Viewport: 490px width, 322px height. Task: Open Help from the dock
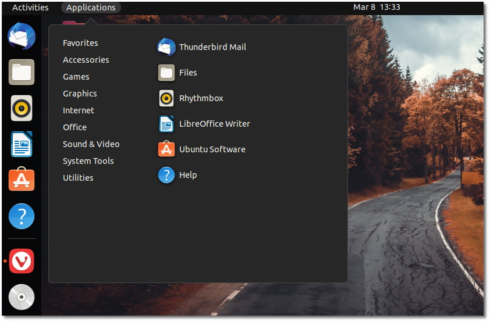point(22,216)
